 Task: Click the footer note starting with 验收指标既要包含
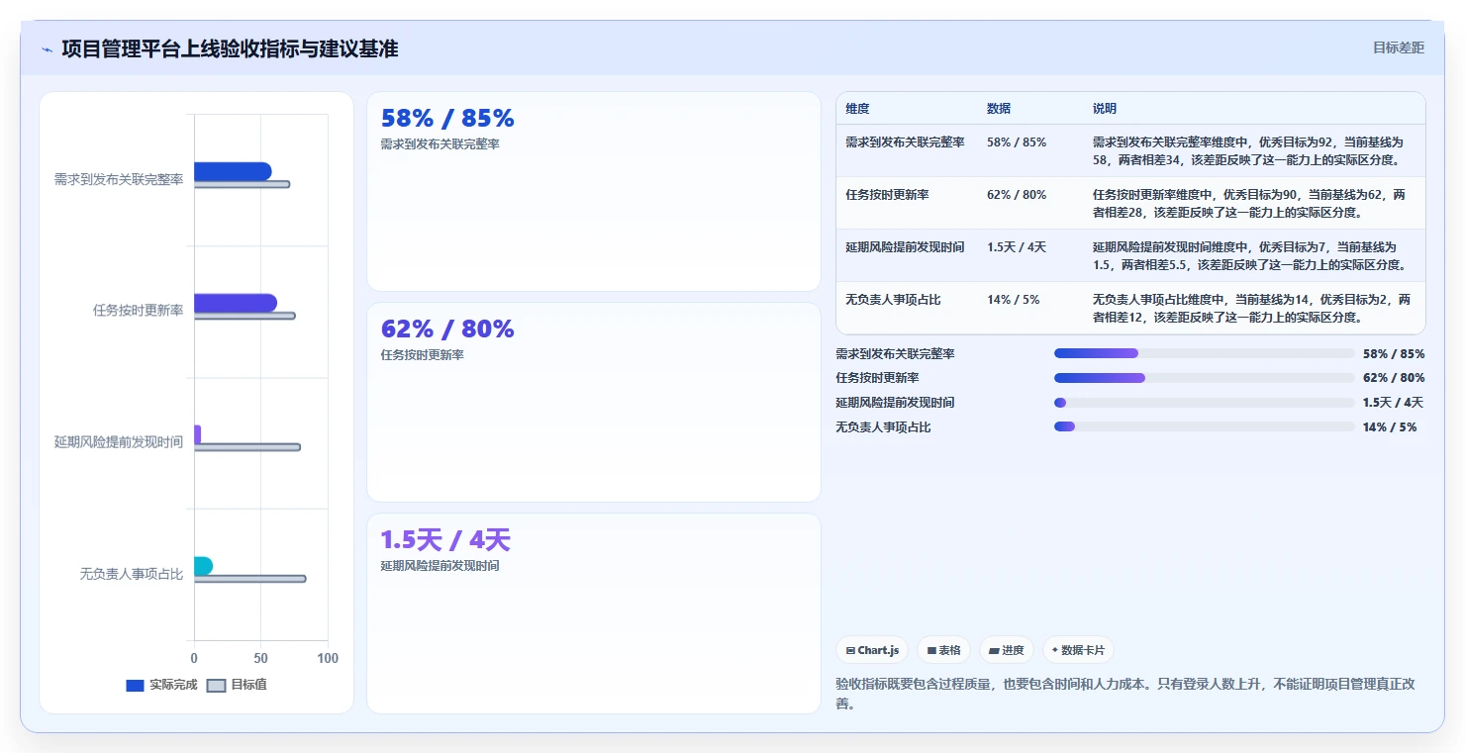[x=1130, y=694]
